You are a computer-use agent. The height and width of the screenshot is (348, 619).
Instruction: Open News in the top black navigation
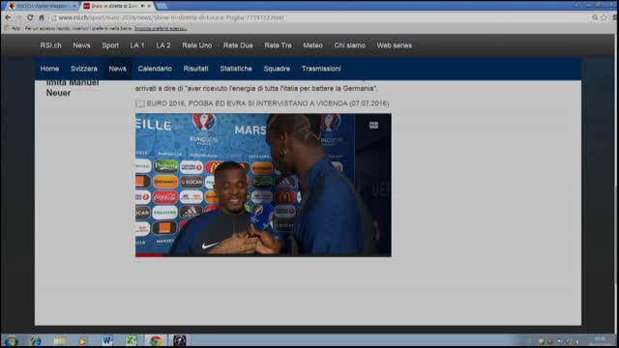click(x=81, y=45)
